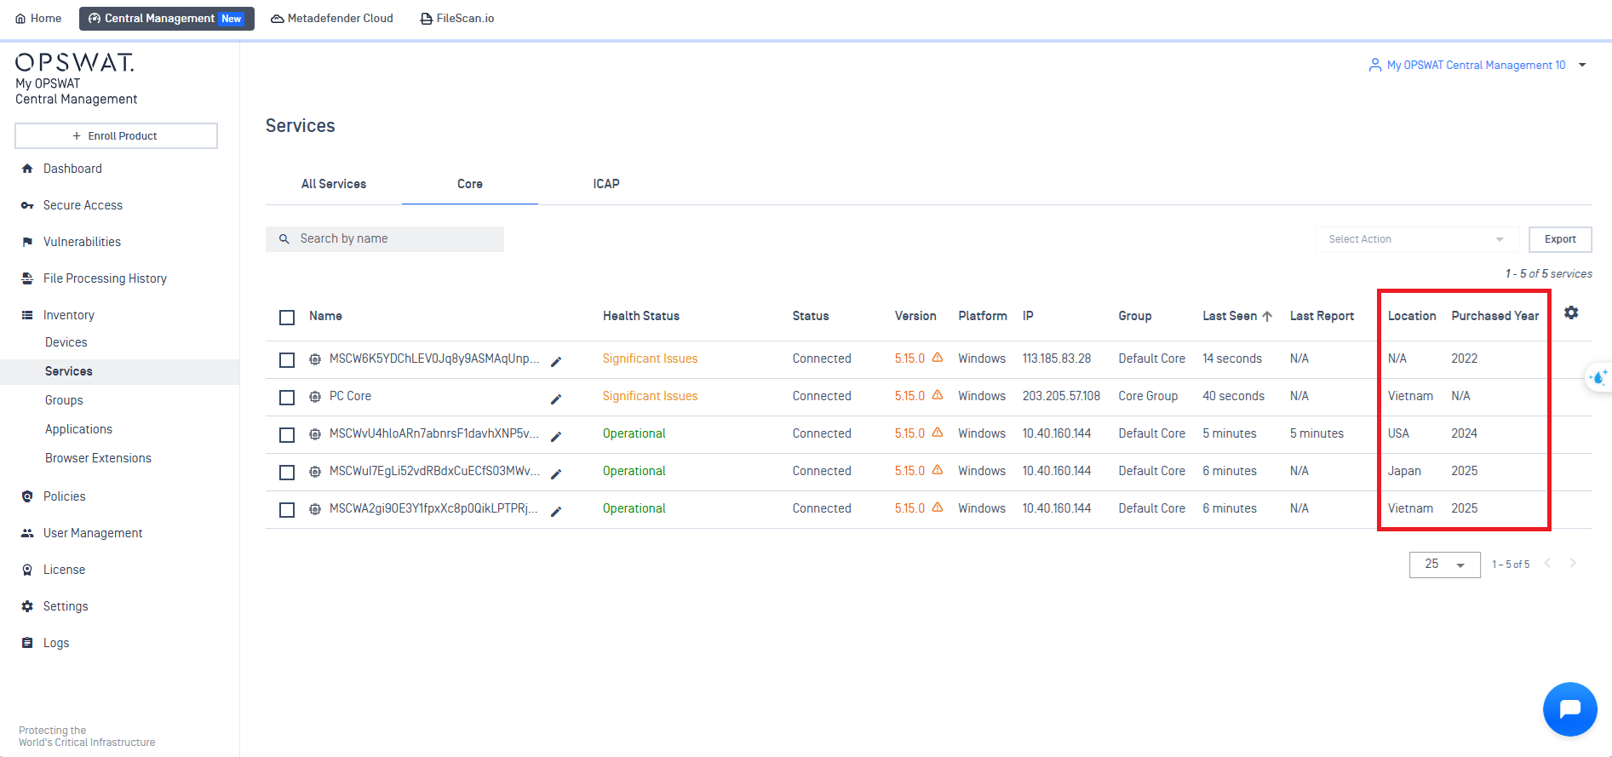Click version warning icon for PC Core

(x=938, y=395)
